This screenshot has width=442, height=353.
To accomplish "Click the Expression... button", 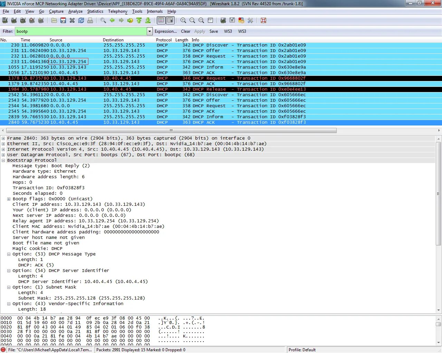I will (x=166, y=31).
